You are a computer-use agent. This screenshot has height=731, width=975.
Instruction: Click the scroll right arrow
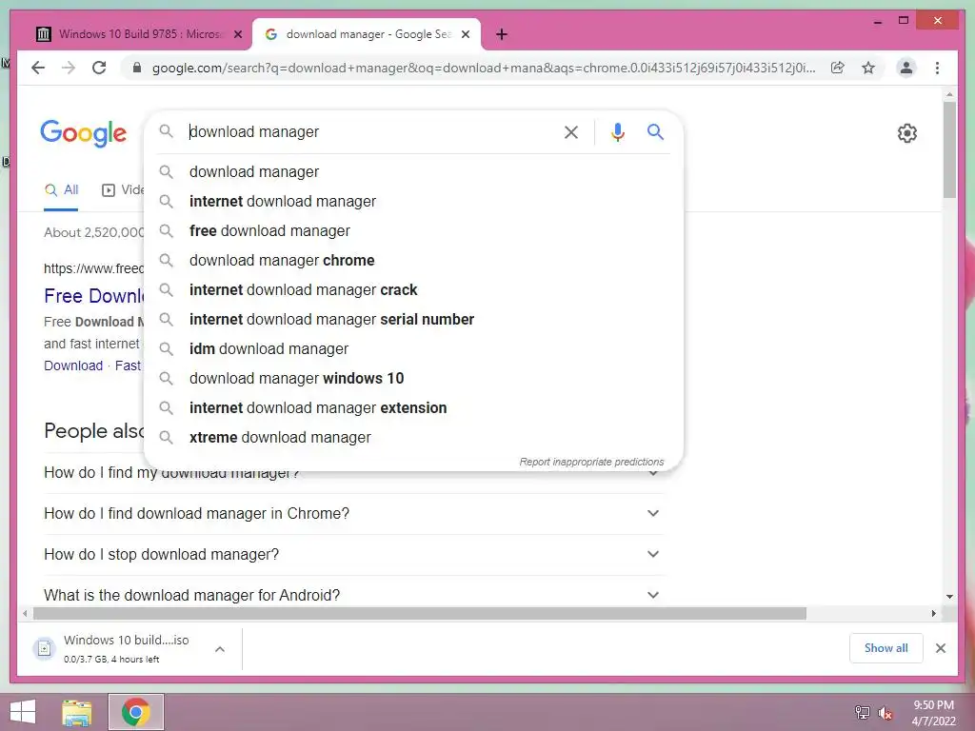(x=933, y=614)
